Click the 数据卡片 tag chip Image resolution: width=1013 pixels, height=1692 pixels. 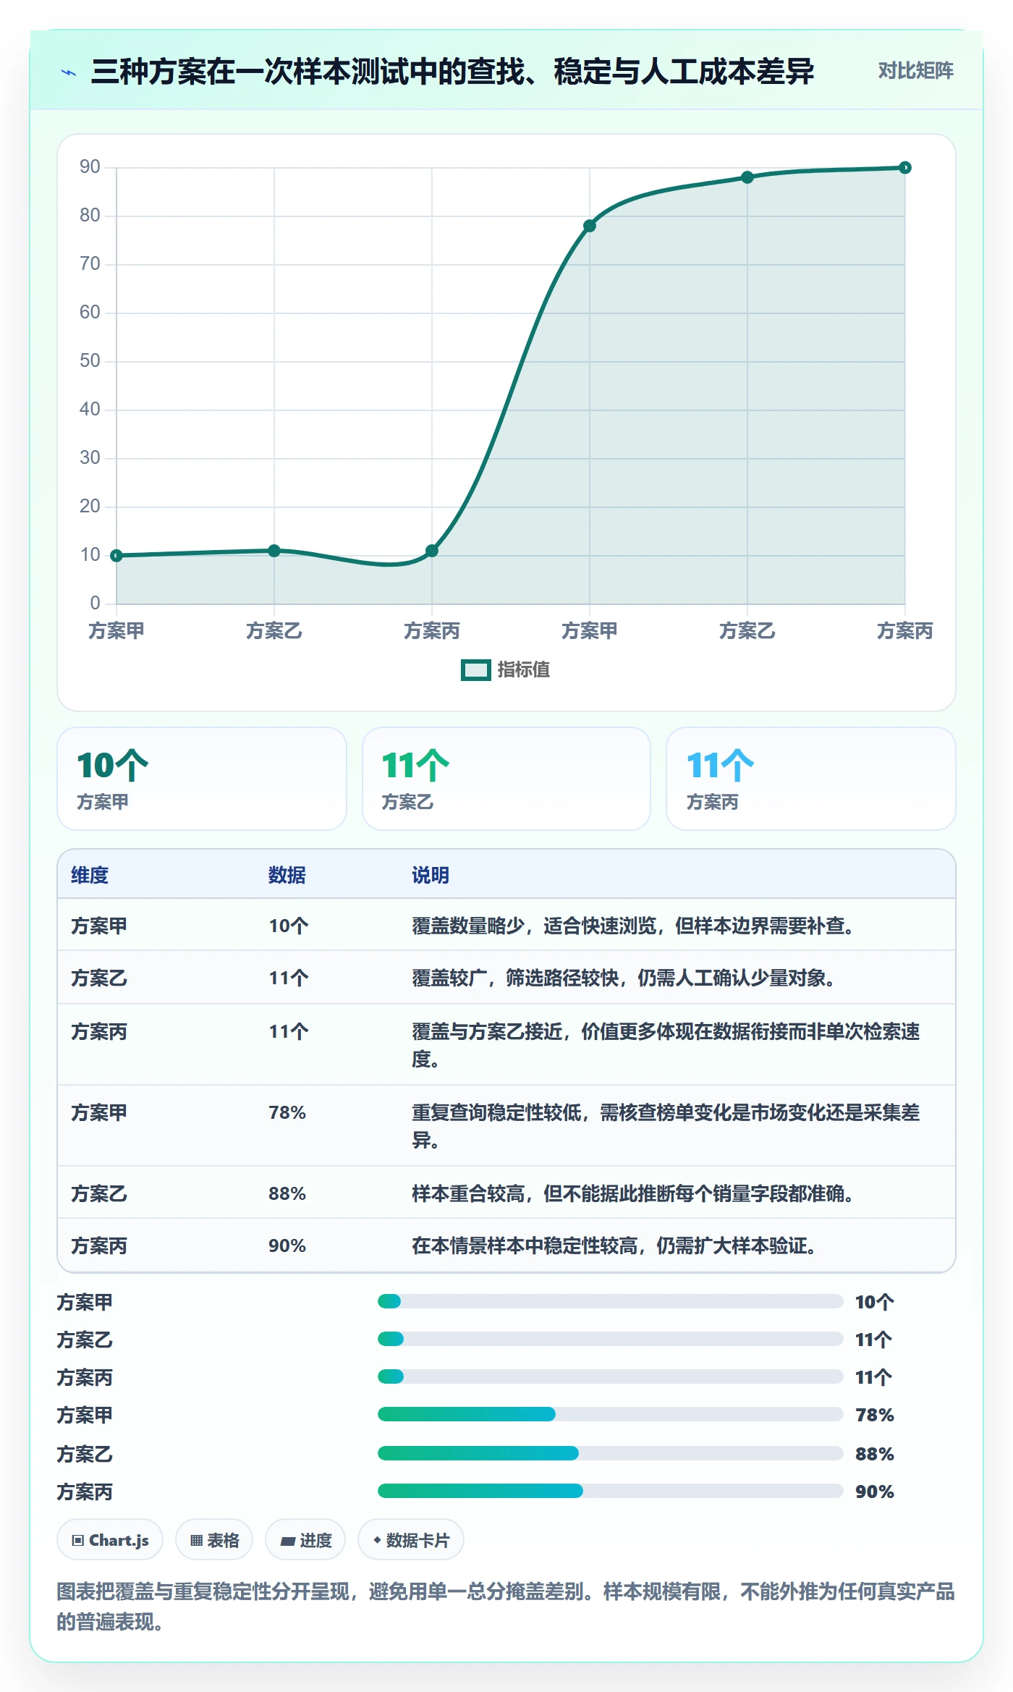[x=411, y=1541]
